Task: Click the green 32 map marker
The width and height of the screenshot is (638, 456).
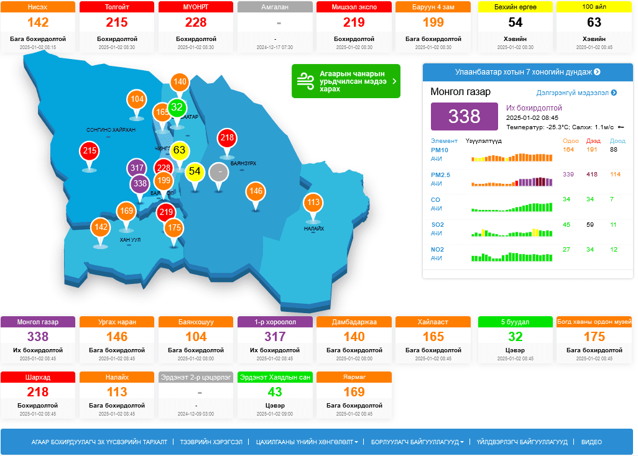Action: click(177, 107)
